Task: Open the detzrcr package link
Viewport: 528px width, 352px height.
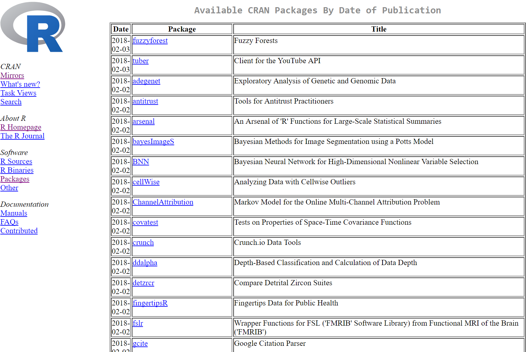Action: click(x=143, y=283)
